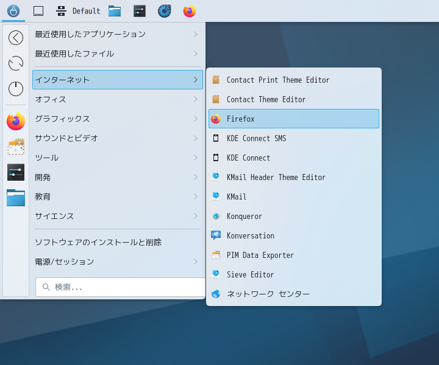This screenshot has height=365, width=439.
Task: Launch KDE Connect SMS
Action: pos(294,138)
